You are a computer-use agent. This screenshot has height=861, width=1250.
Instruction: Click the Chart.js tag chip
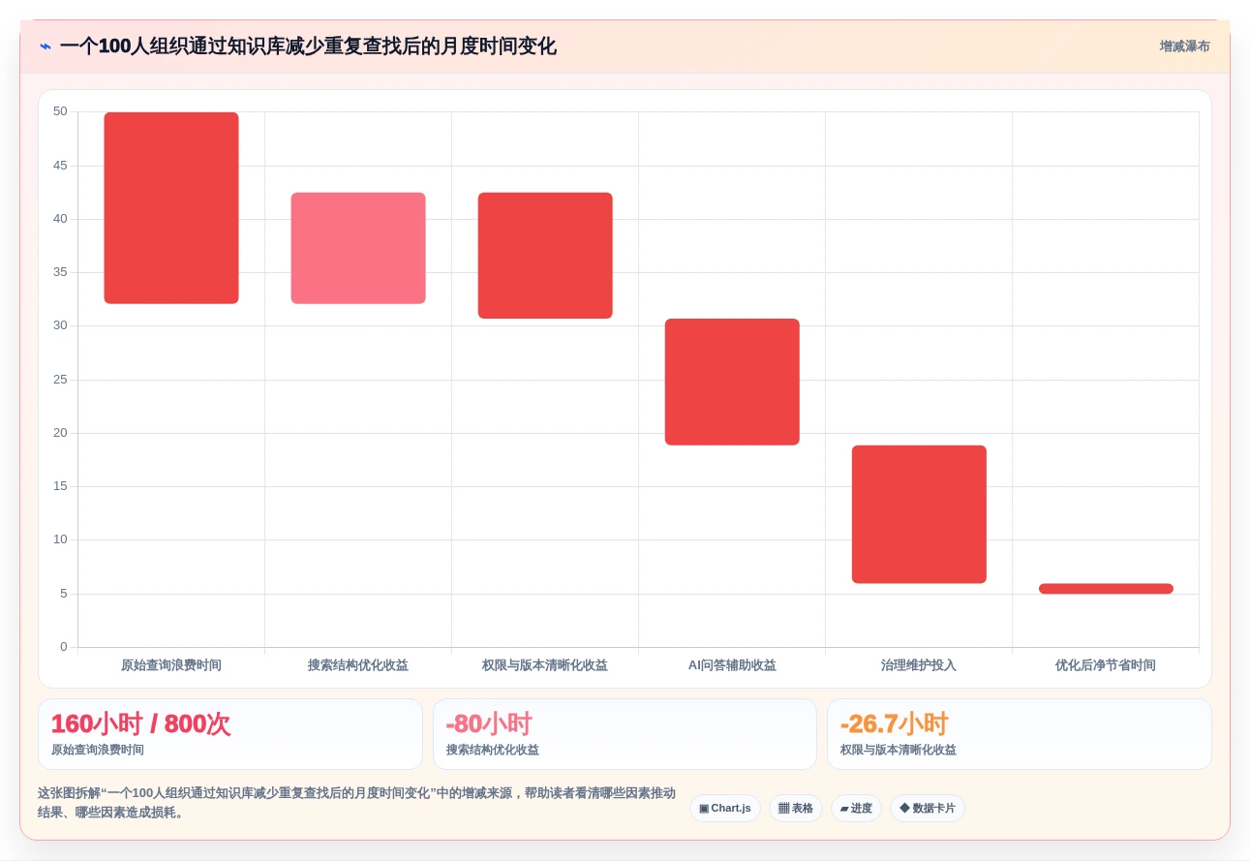point(724,809)
